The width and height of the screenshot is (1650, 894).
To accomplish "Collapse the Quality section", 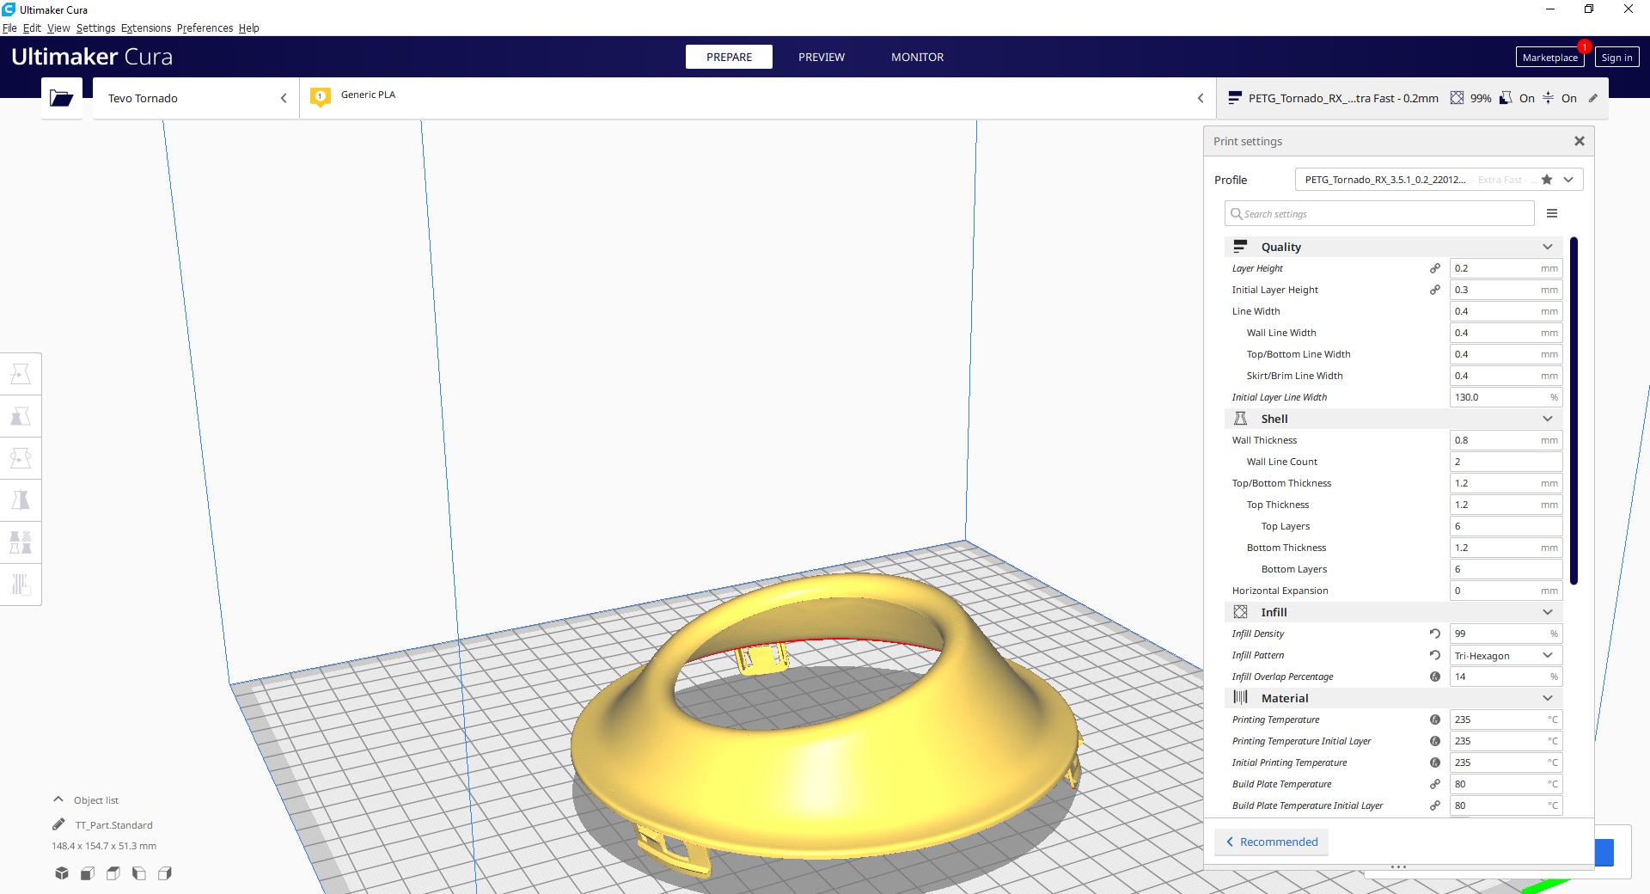I will (x=1548, y=247).
